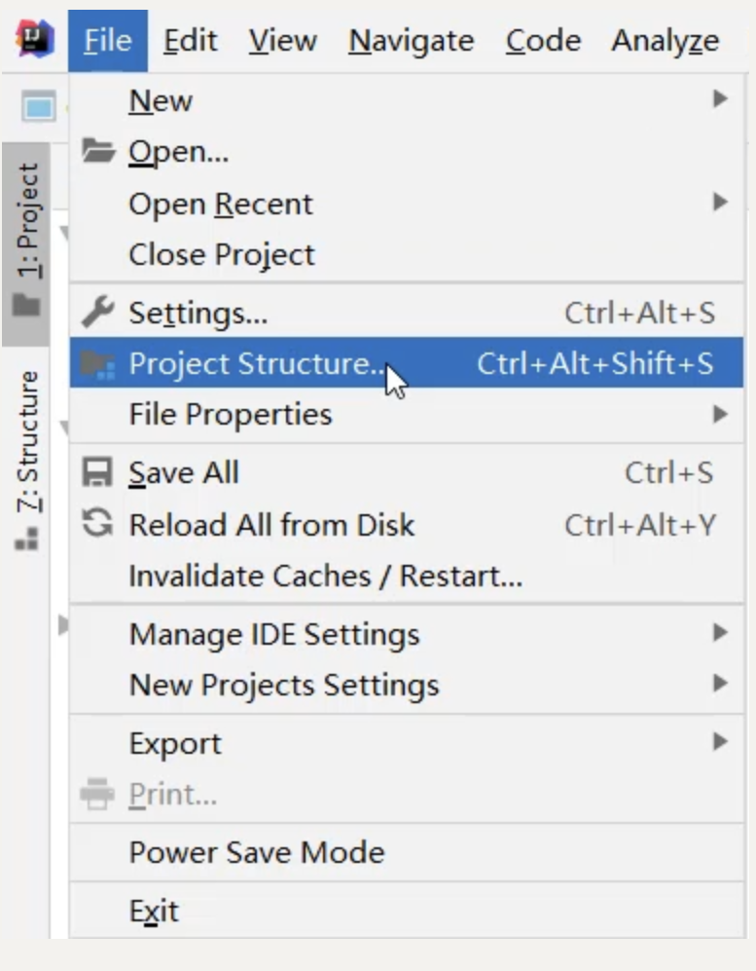Click the Project Structure folder icon
Image resolution: width=756 pixels, height=971 pixels.
pos(97,364)
